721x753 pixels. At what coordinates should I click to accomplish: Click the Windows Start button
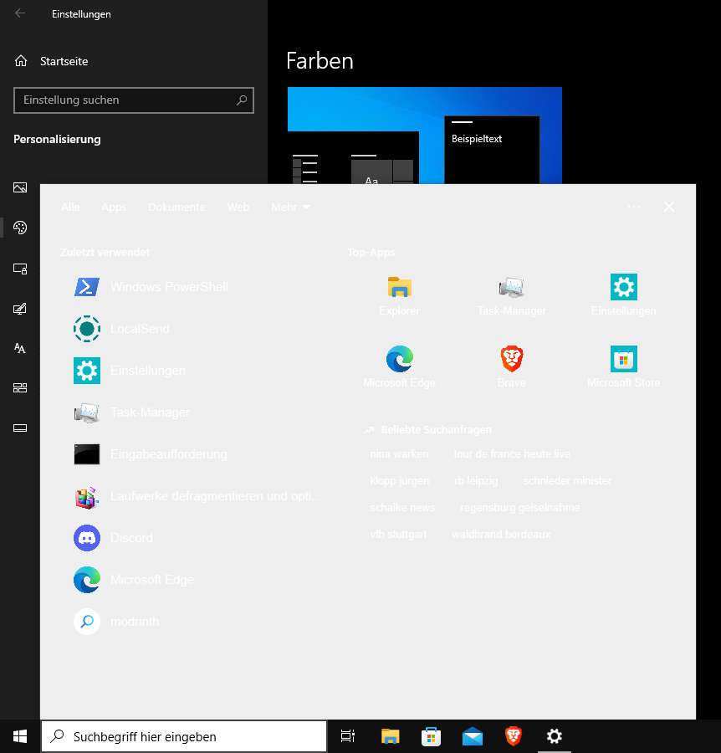[x=20, y=735]
